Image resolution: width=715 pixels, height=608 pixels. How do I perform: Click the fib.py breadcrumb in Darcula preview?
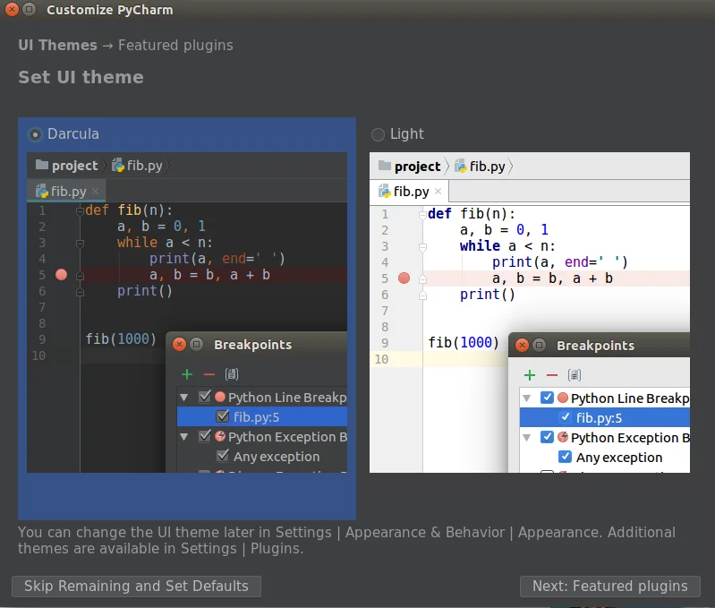[137, 165]
